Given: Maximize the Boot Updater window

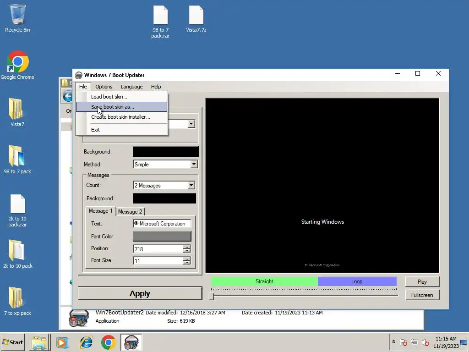Looking at the screenshot, I should (418, 73).
